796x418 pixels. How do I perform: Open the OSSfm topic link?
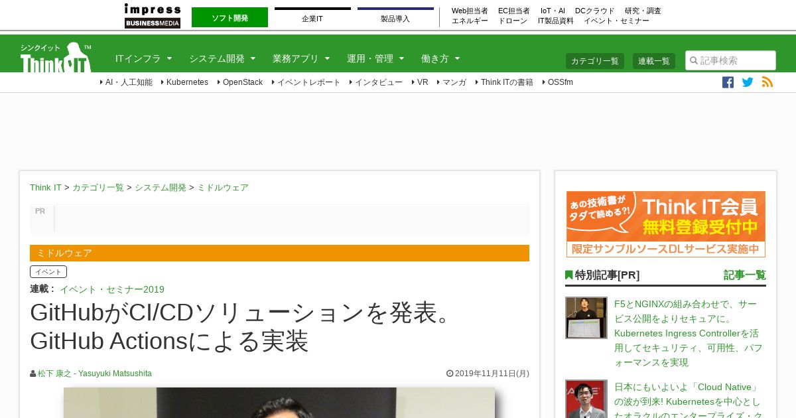click(557, 82)
